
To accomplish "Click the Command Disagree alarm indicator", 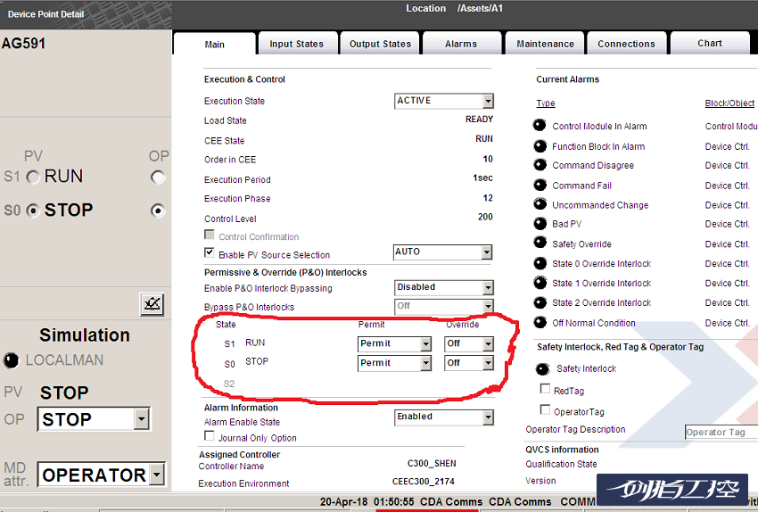I will (540, 165).
